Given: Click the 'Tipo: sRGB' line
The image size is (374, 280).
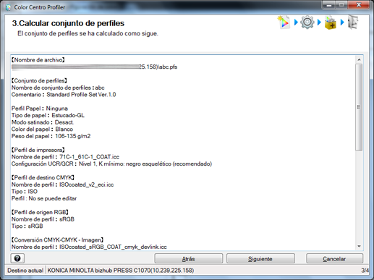Looking at the screenshot, I should (27, 226).
